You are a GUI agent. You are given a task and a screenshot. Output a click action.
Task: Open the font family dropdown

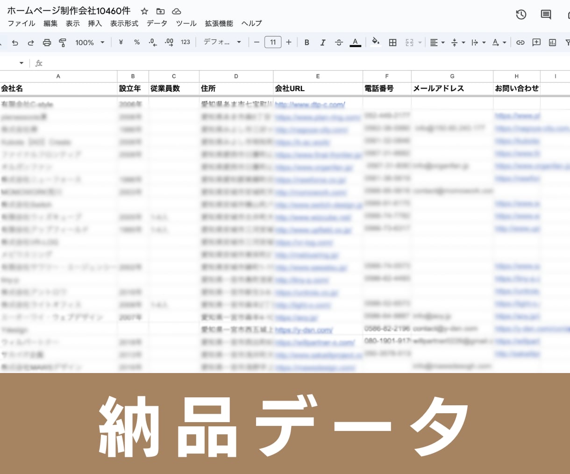coord(222,42)
